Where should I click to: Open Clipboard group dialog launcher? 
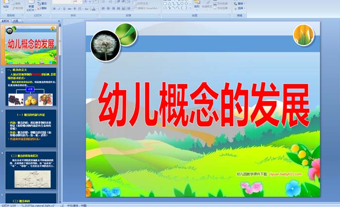[x=22, y=15]
